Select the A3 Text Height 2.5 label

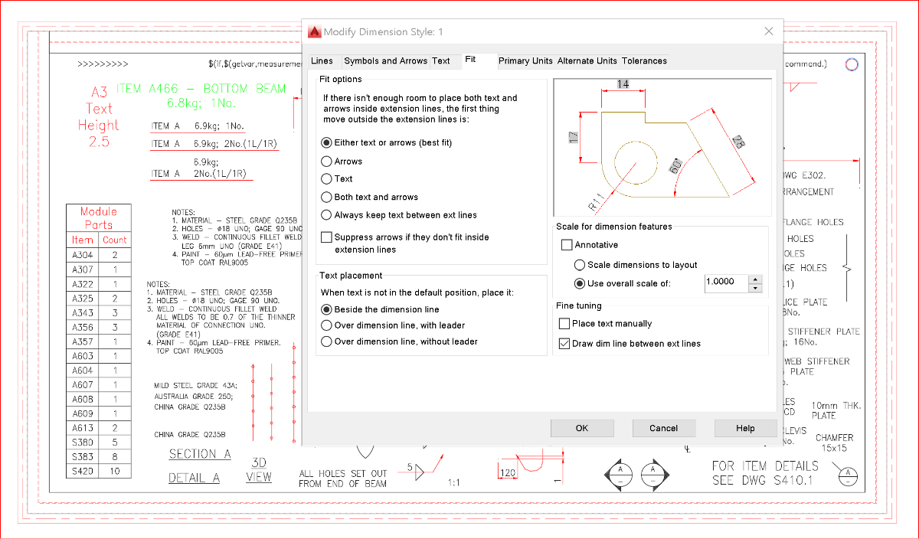[99, 116]
